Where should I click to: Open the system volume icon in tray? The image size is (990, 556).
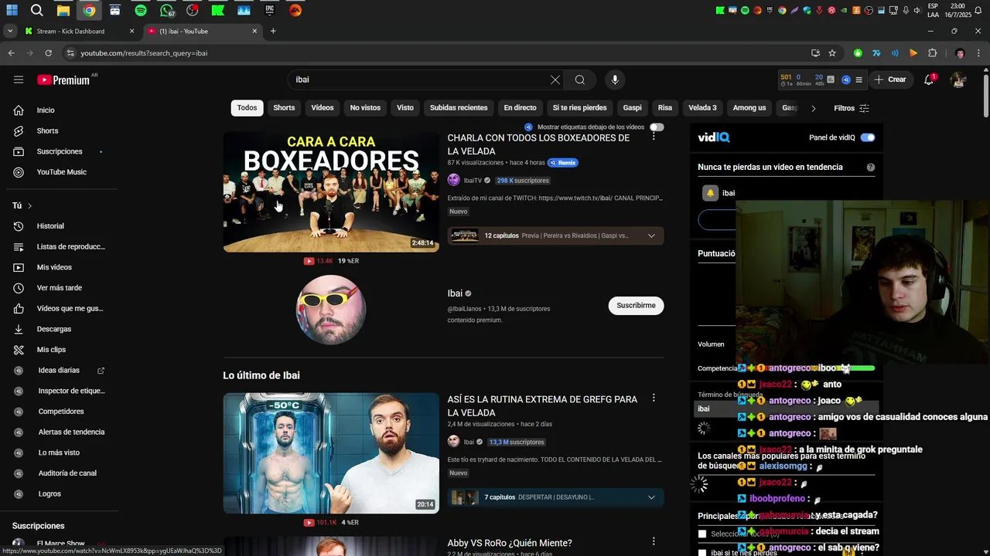point(917,10)
